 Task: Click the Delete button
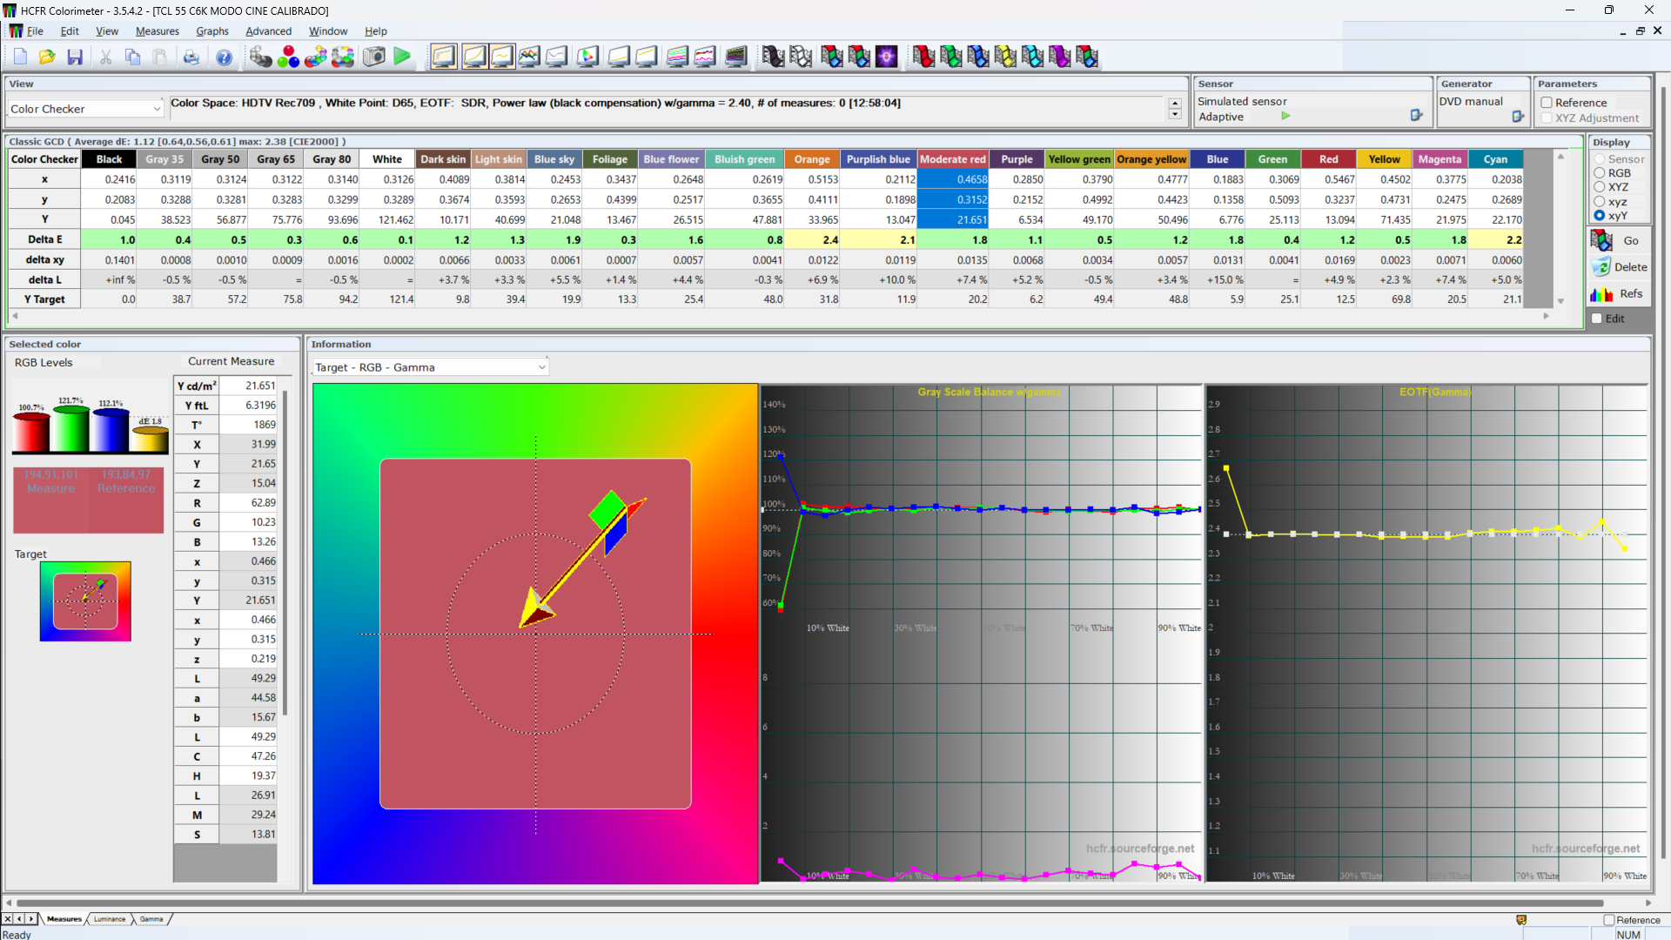click(1620, 267)
